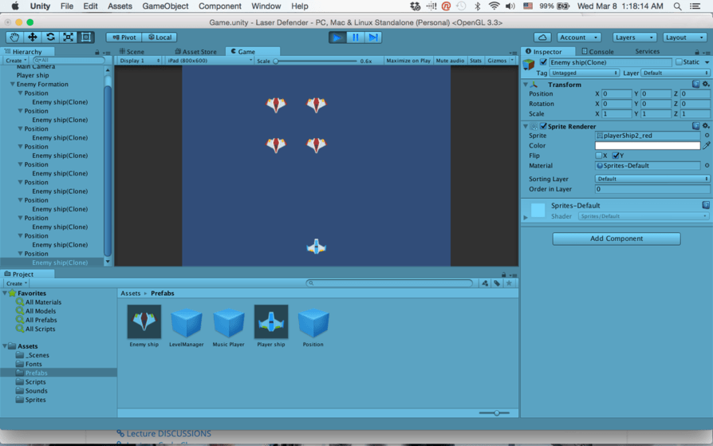
Task: Toggle the Static checkbox
Action: [x=679, y=62]
